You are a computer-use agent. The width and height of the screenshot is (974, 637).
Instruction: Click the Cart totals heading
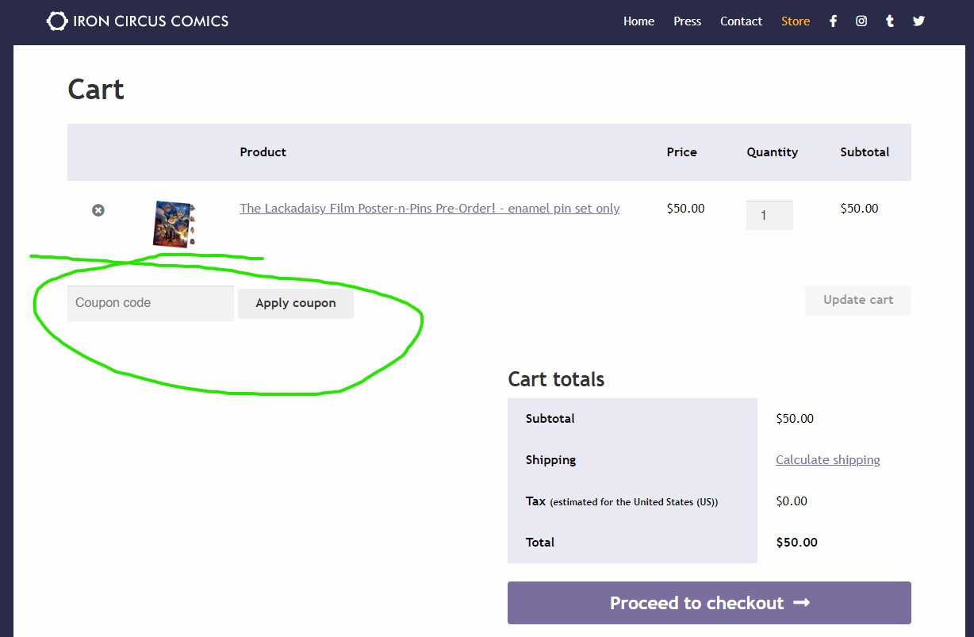556,379
